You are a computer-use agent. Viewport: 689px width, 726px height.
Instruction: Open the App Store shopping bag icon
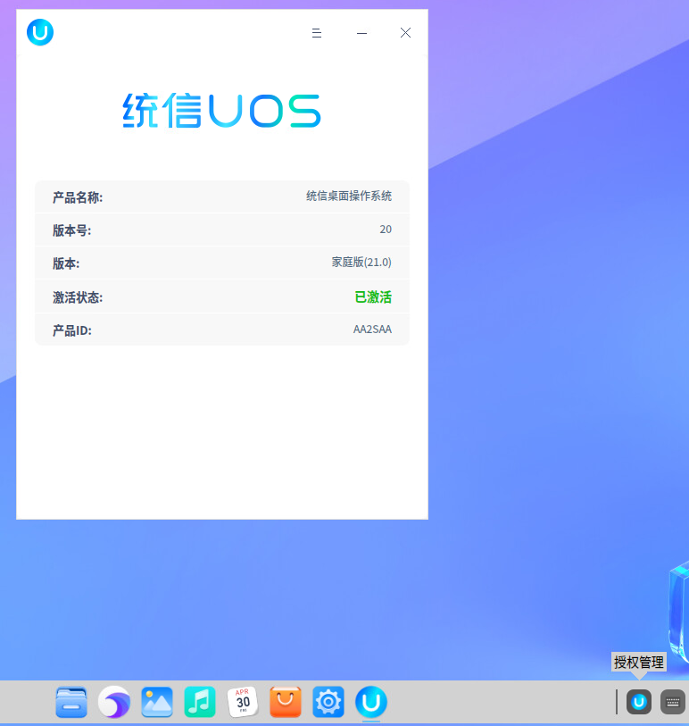click(286, 702)
